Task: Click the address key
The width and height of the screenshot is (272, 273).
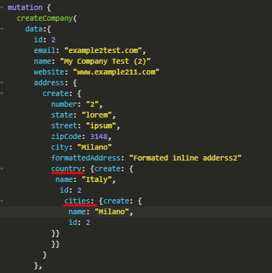Action: pyautogui.click(x=49, y=82)
